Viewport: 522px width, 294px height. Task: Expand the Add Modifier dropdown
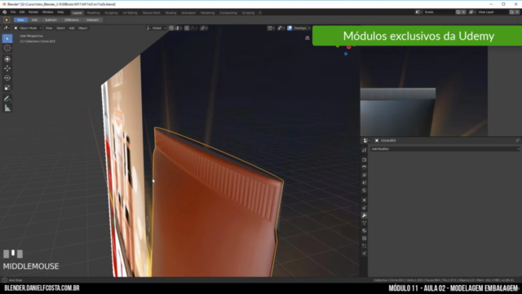point(445,149)
